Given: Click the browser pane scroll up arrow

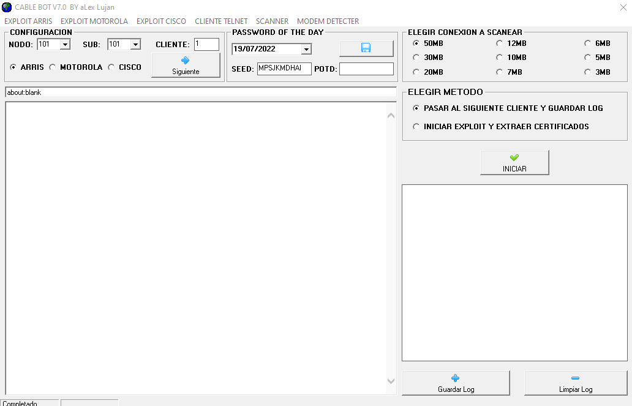Looking at the screenshot, I should click(391, 116).
